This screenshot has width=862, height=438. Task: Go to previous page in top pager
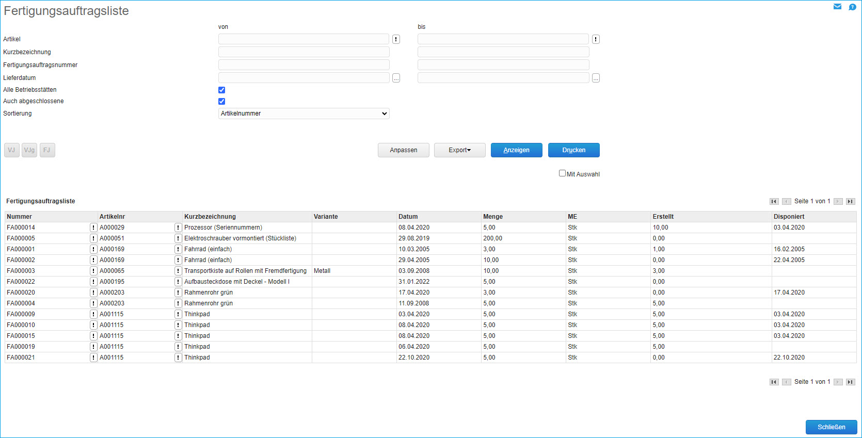[x=786, y=201]
